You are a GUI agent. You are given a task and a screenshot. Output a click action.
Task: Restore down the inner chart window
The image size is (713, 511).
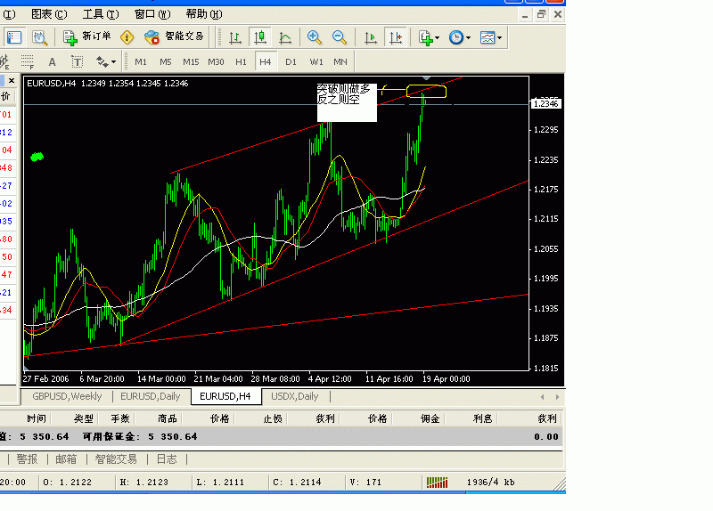coord(541,14)
